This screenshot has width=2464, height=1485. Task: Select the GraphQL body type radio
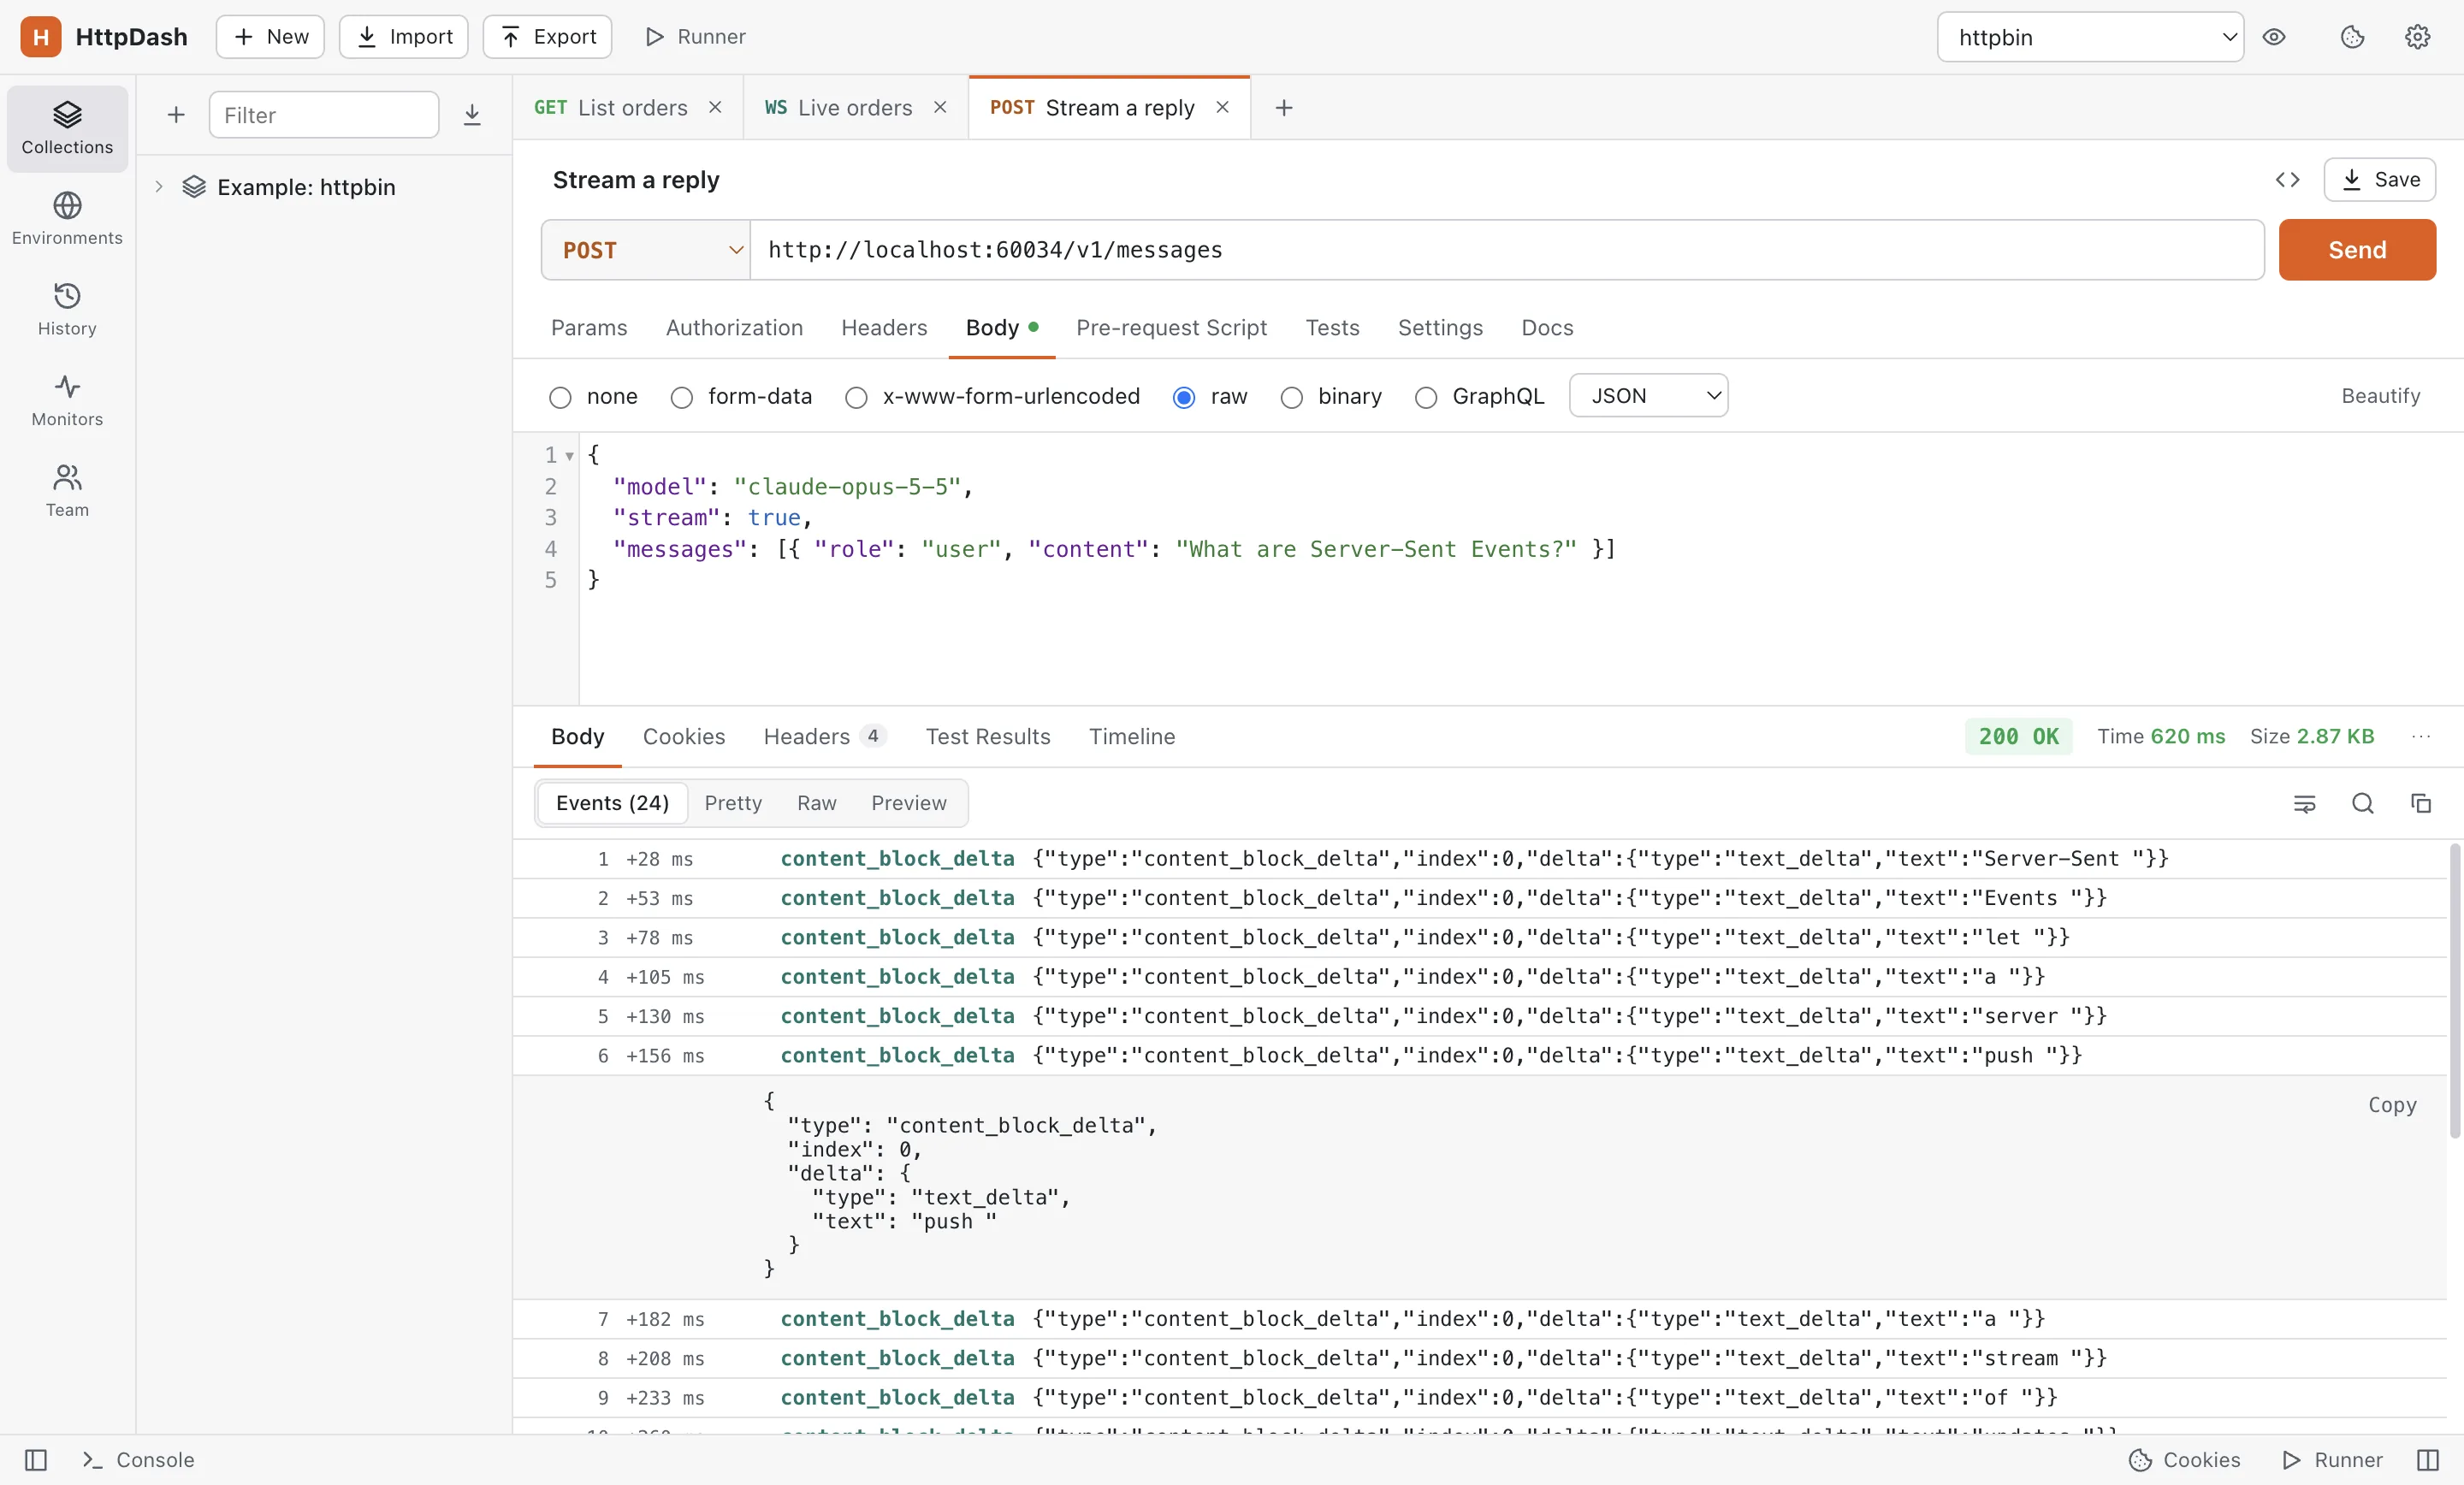point(1426,397)
